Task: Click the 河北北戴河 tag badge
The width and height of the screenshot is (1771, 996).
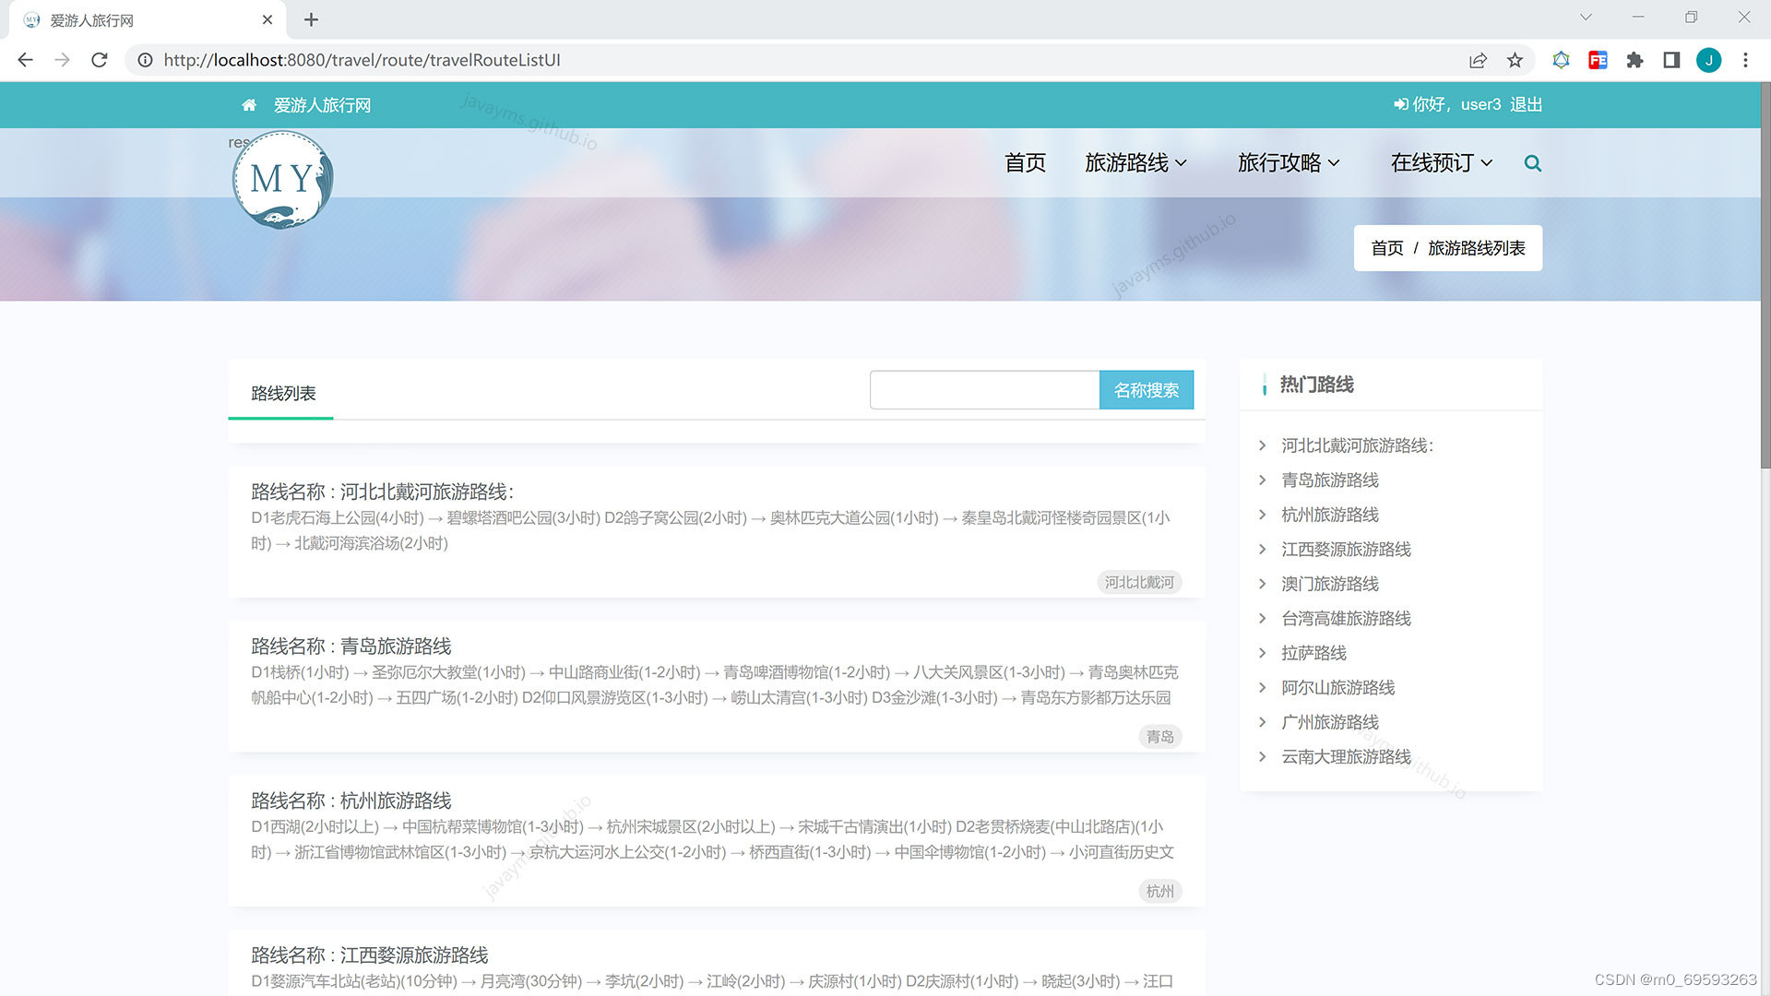Action: pos(1139,582)
